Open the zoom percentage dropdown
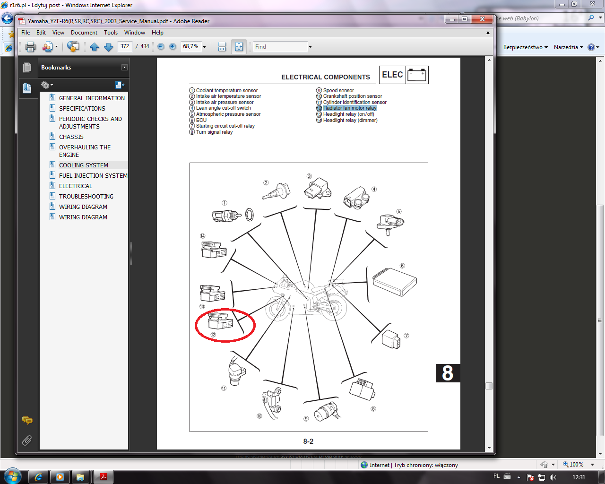Image resolution: width=605 pixels, height=484 pixels. pos(205,47)
